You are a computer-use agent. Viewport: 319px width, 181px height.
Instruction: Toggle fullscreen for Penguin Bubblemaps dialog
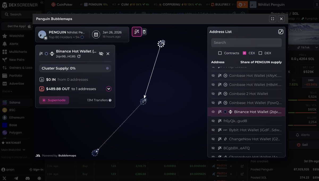coord(272,19)
